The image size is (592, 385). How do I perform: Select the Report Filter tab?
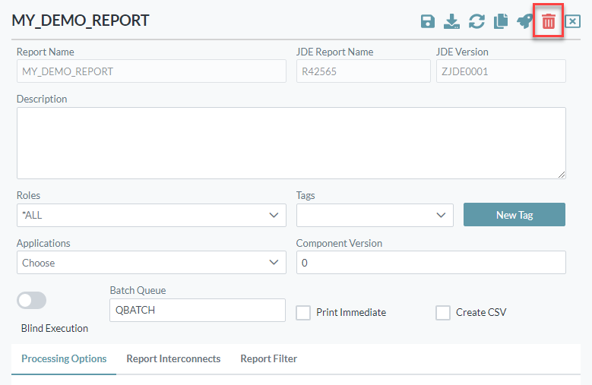tap(268, 358)
